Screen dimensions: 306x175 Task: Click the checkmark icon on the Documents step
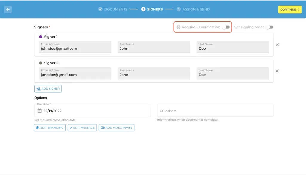100,9
